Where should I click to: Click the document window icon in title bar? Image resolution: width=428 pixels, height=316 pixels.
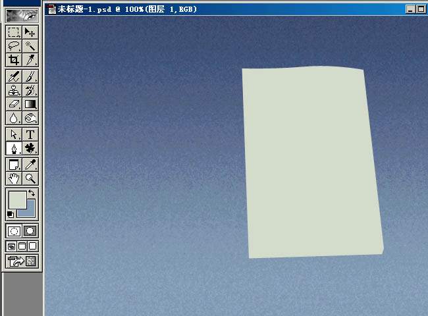51,9
